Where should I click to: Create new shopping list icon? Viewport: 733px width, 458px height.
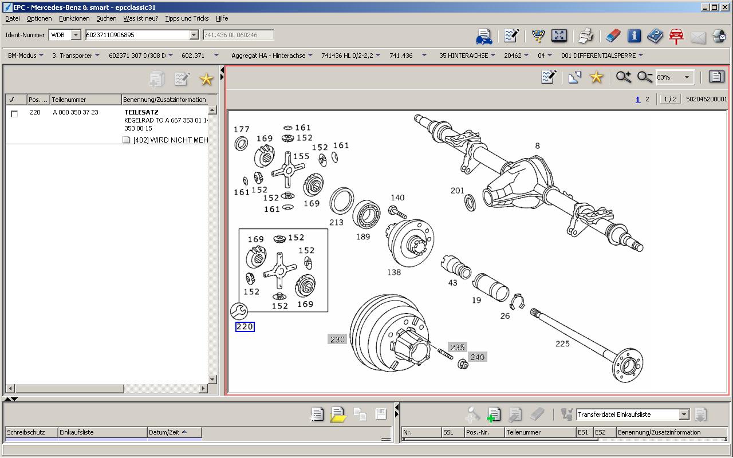point(317,414)
